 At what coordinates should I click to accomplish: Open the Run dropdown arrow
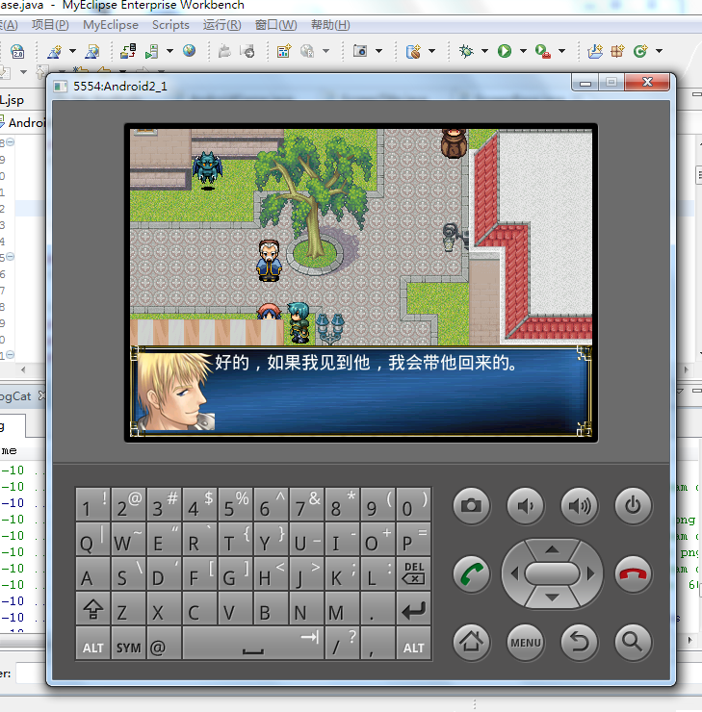pos(524,51)
